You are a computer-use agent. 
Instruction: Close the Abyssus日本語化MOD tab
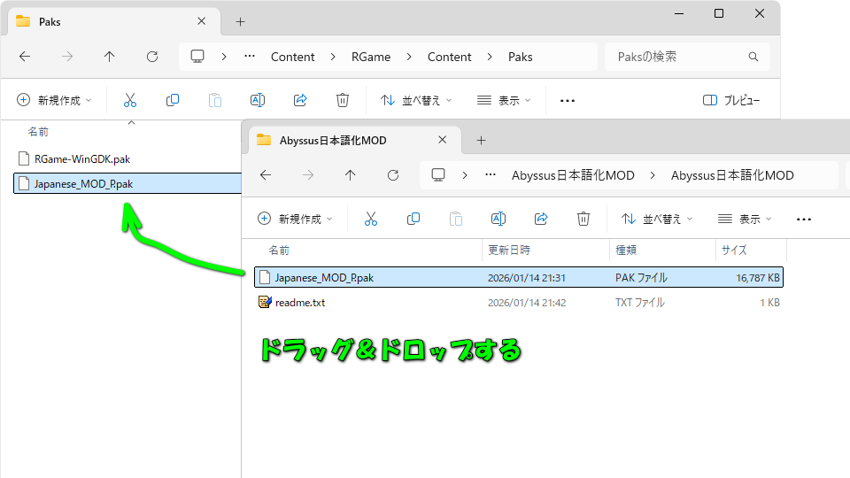(x=443, y=140)
